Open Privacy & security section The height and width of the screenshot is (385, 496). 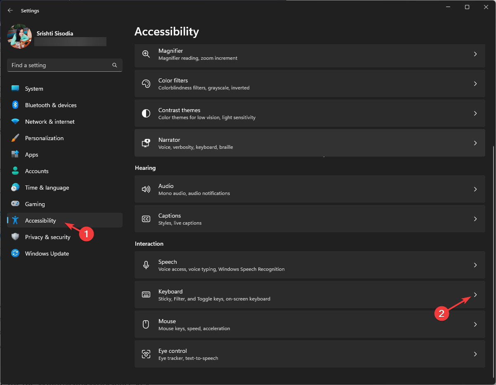point(47,237)
